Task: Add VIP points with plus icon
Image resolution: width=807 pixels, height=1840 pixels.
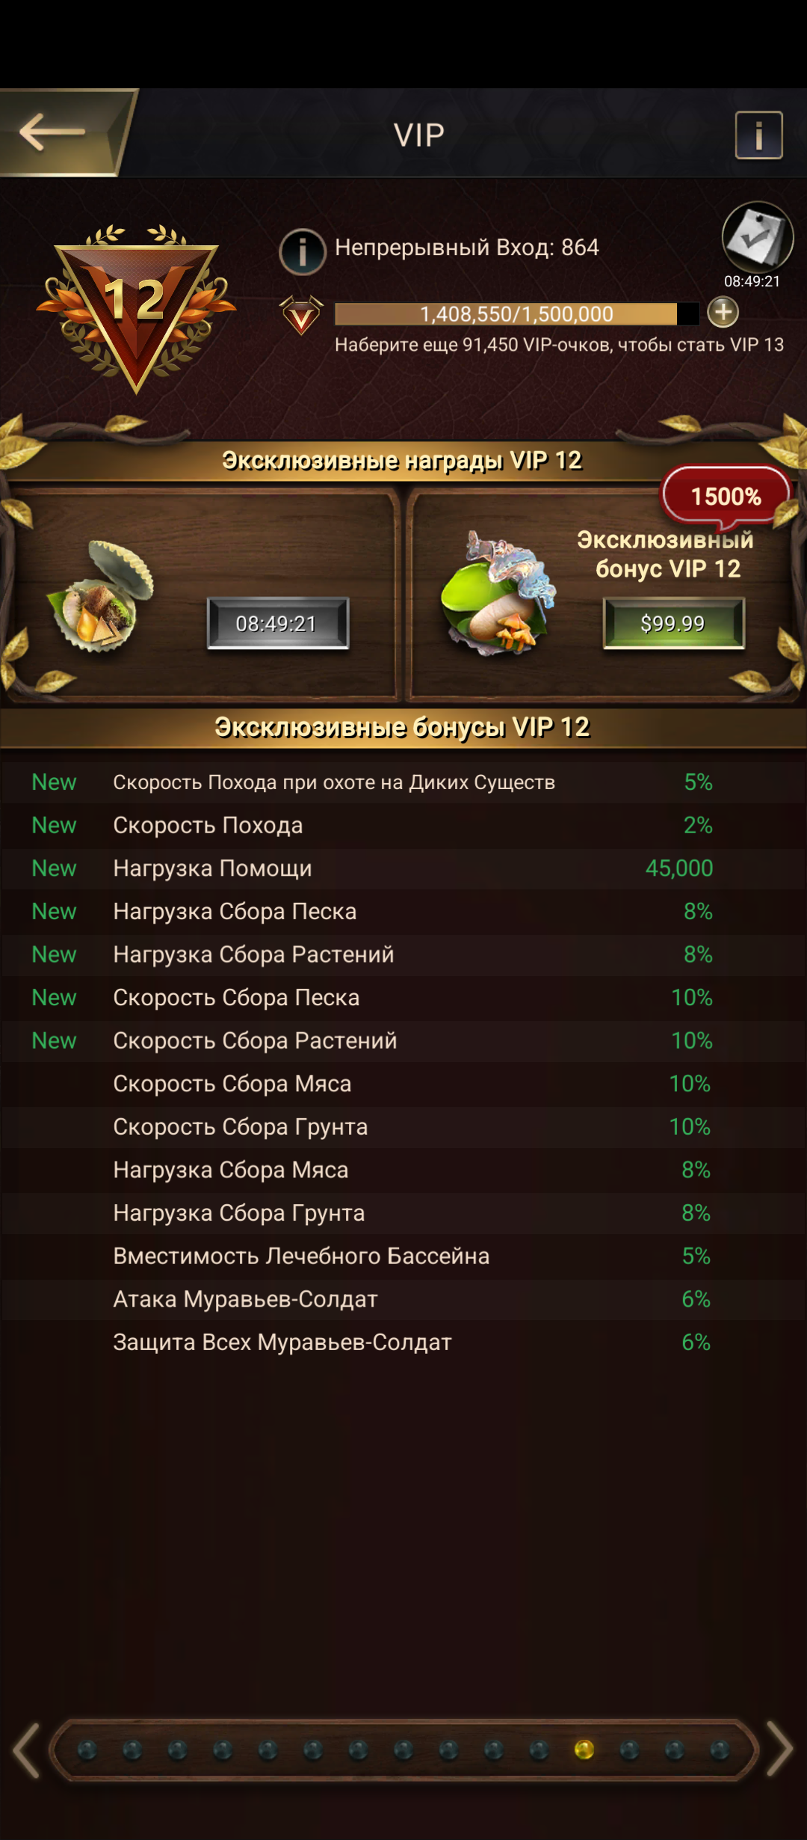Action: (x=723, y=312)
